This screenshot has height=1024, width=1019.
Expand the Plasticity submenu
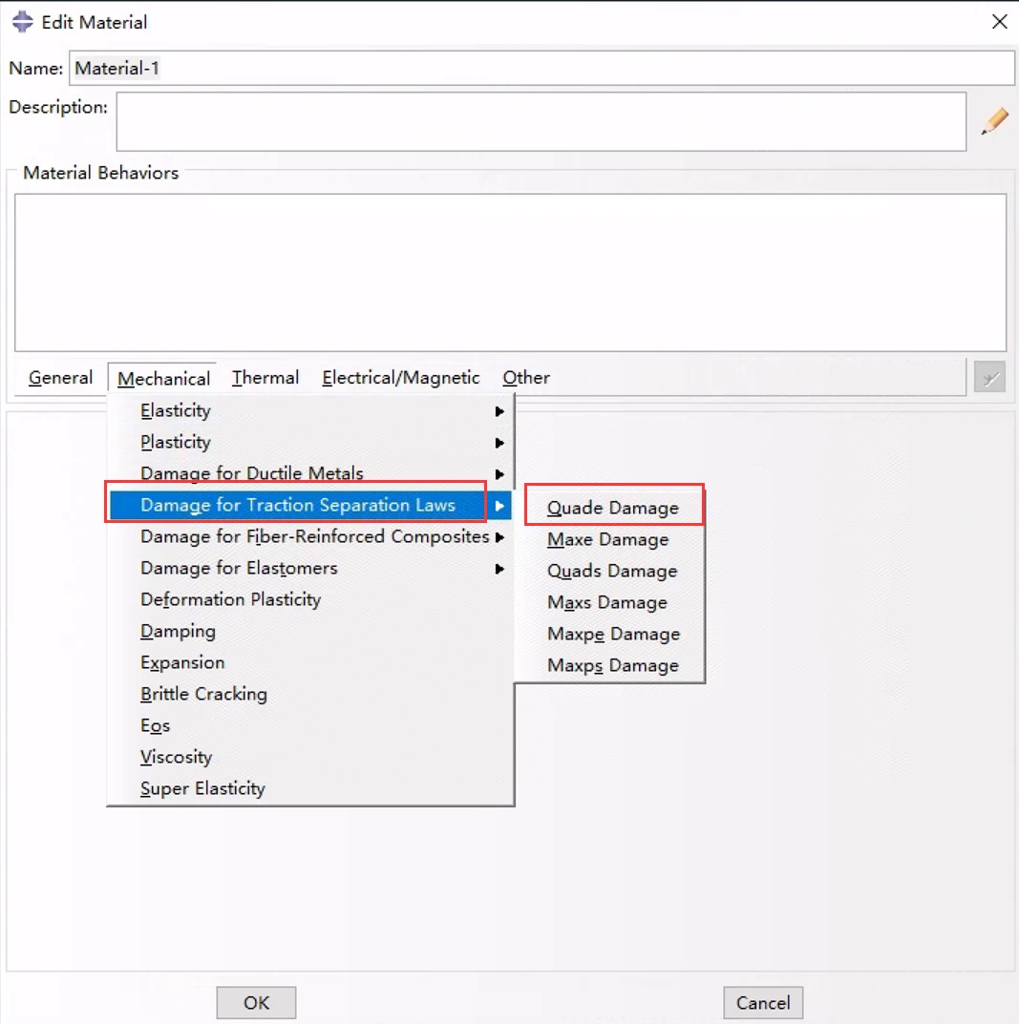311,442
